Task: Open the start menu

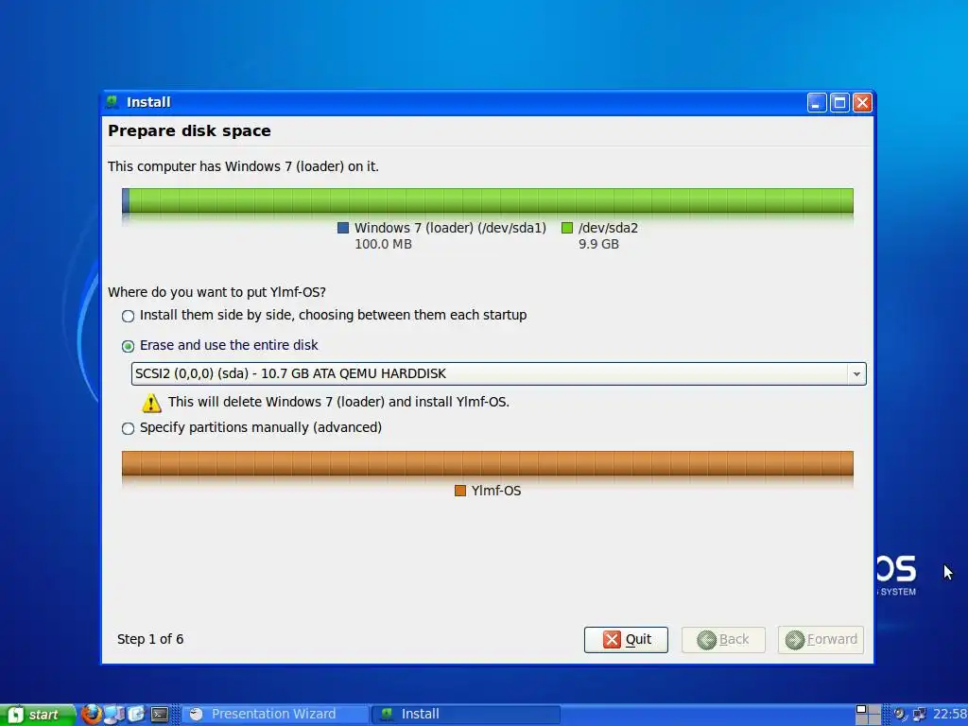Action: pyautogui.click(x=37, y=715)
